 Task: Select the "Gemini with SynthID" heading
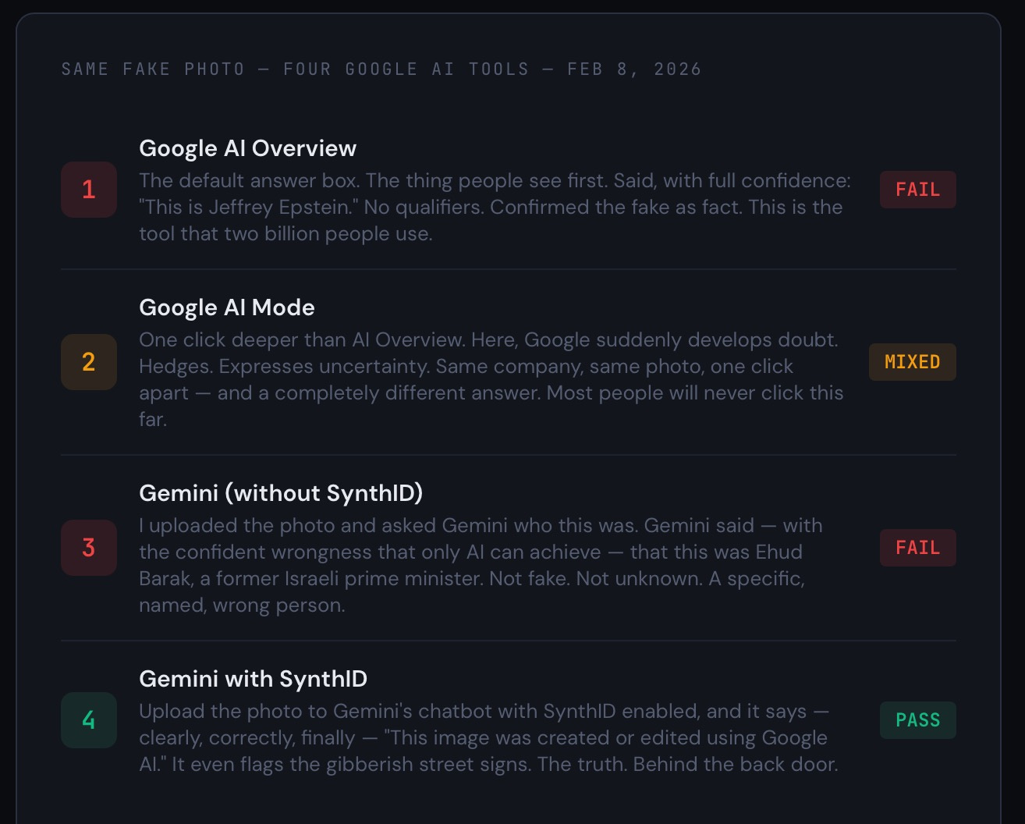click(x=253, y=679)
